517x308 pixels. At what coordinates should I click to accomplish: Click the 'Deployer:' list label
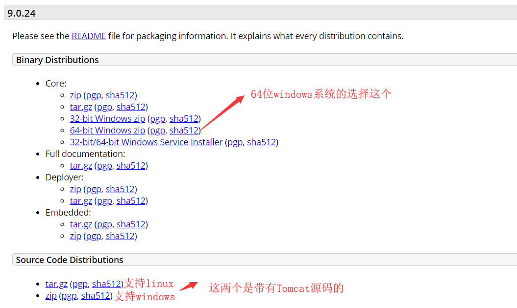[x=65, y=177]
